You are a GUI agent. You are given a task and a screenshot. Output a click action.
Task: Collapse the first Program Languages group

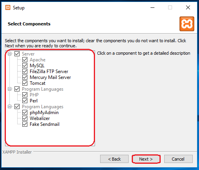pos(9,89)
